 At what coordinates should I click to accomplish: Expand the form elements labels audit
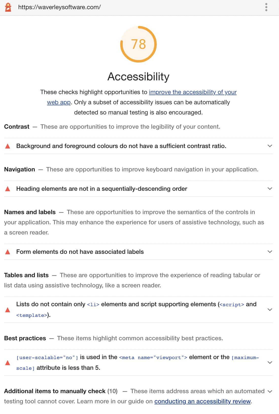(x=269, y=252)
